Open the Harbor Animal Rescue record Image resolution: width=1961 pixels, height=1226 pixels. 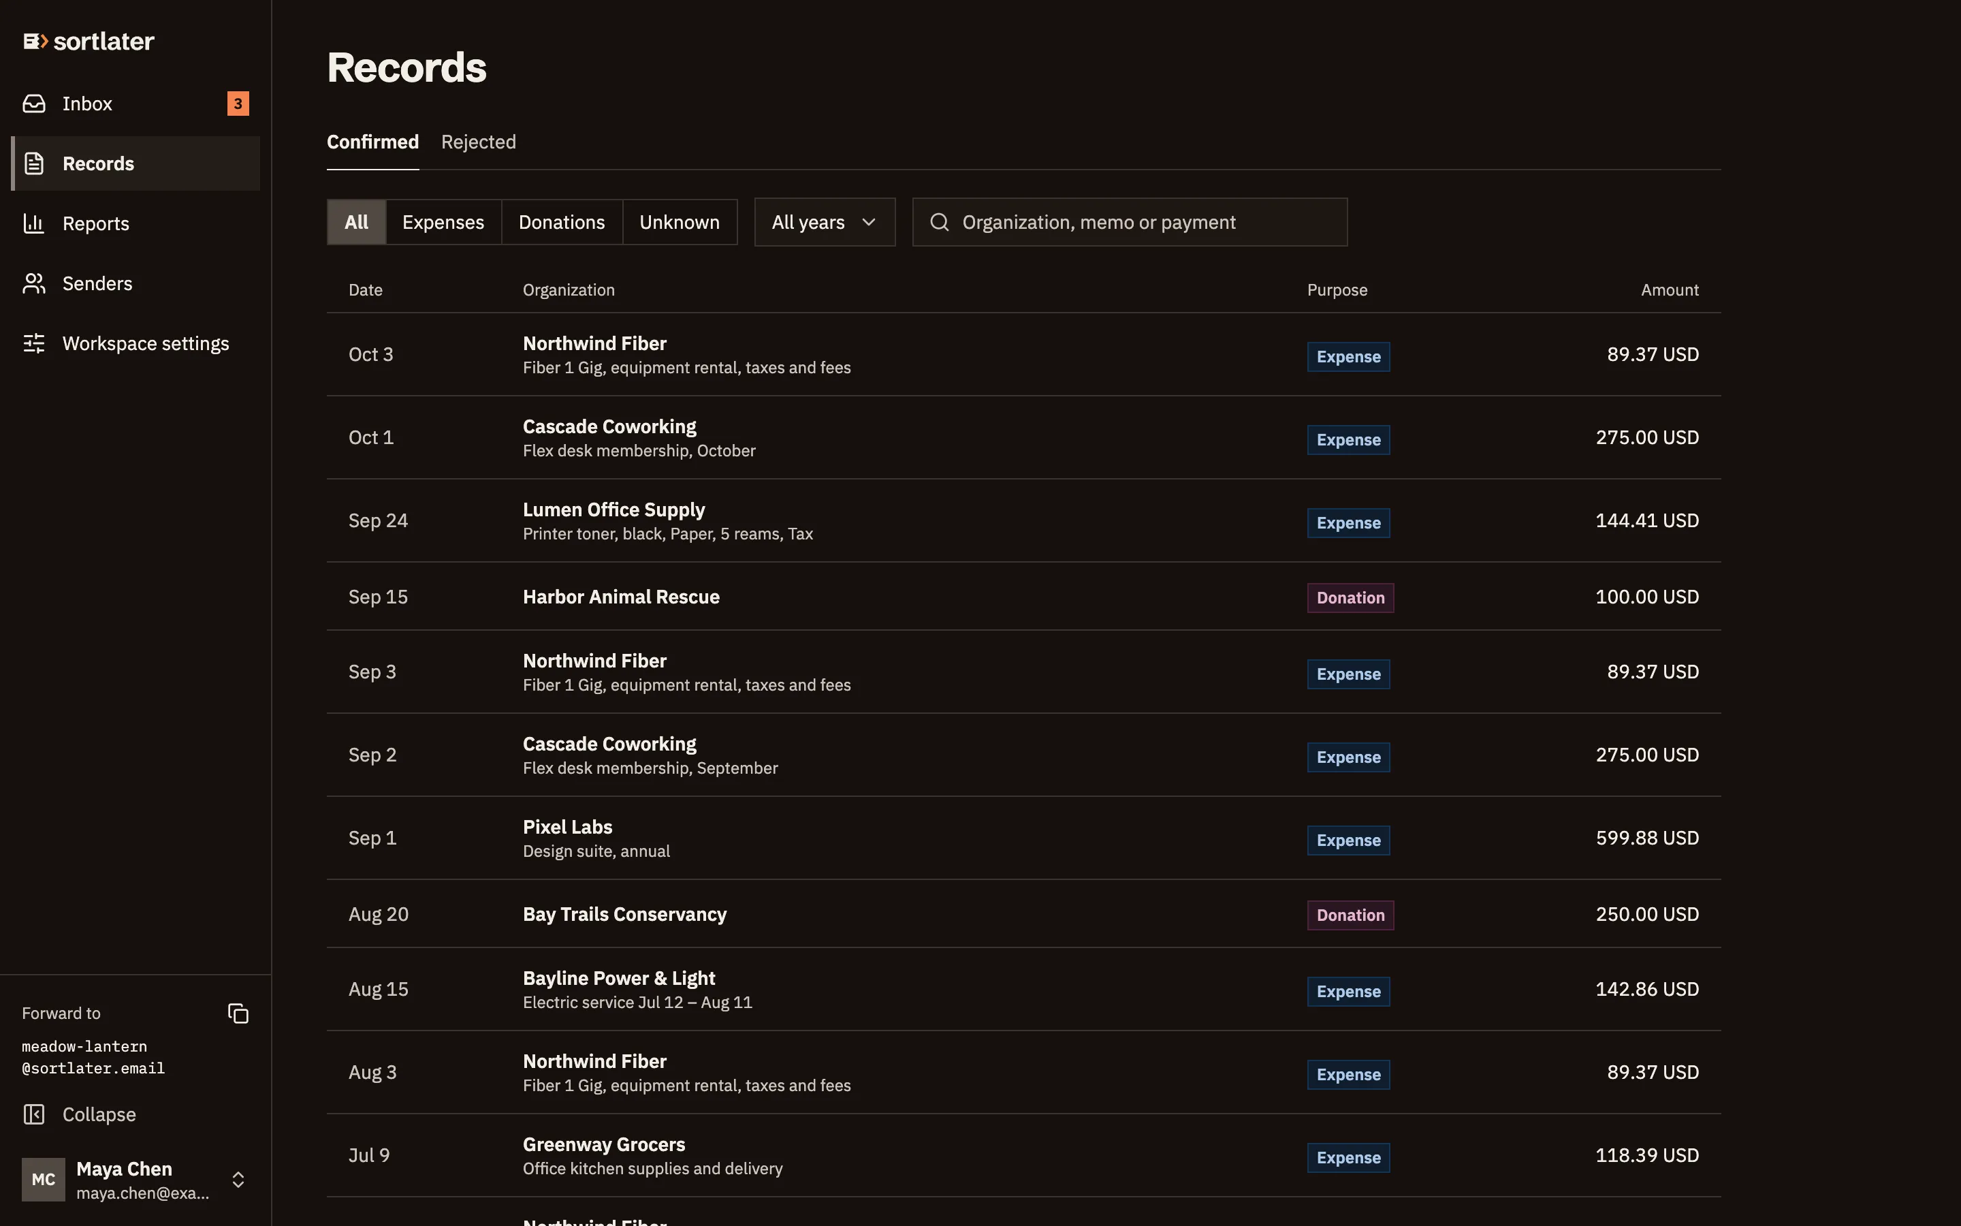tap(1023, 597)
